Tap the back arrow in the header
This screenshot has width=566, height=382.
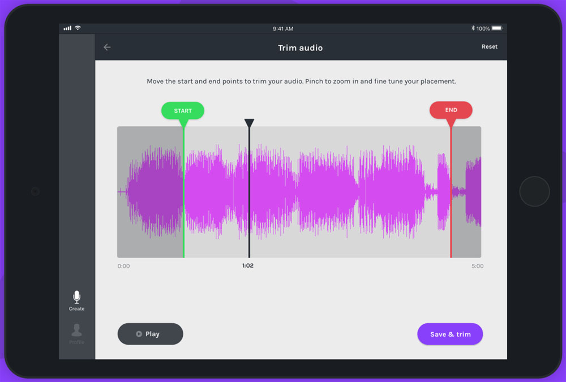pyautogui.click(x=107, y=48)
